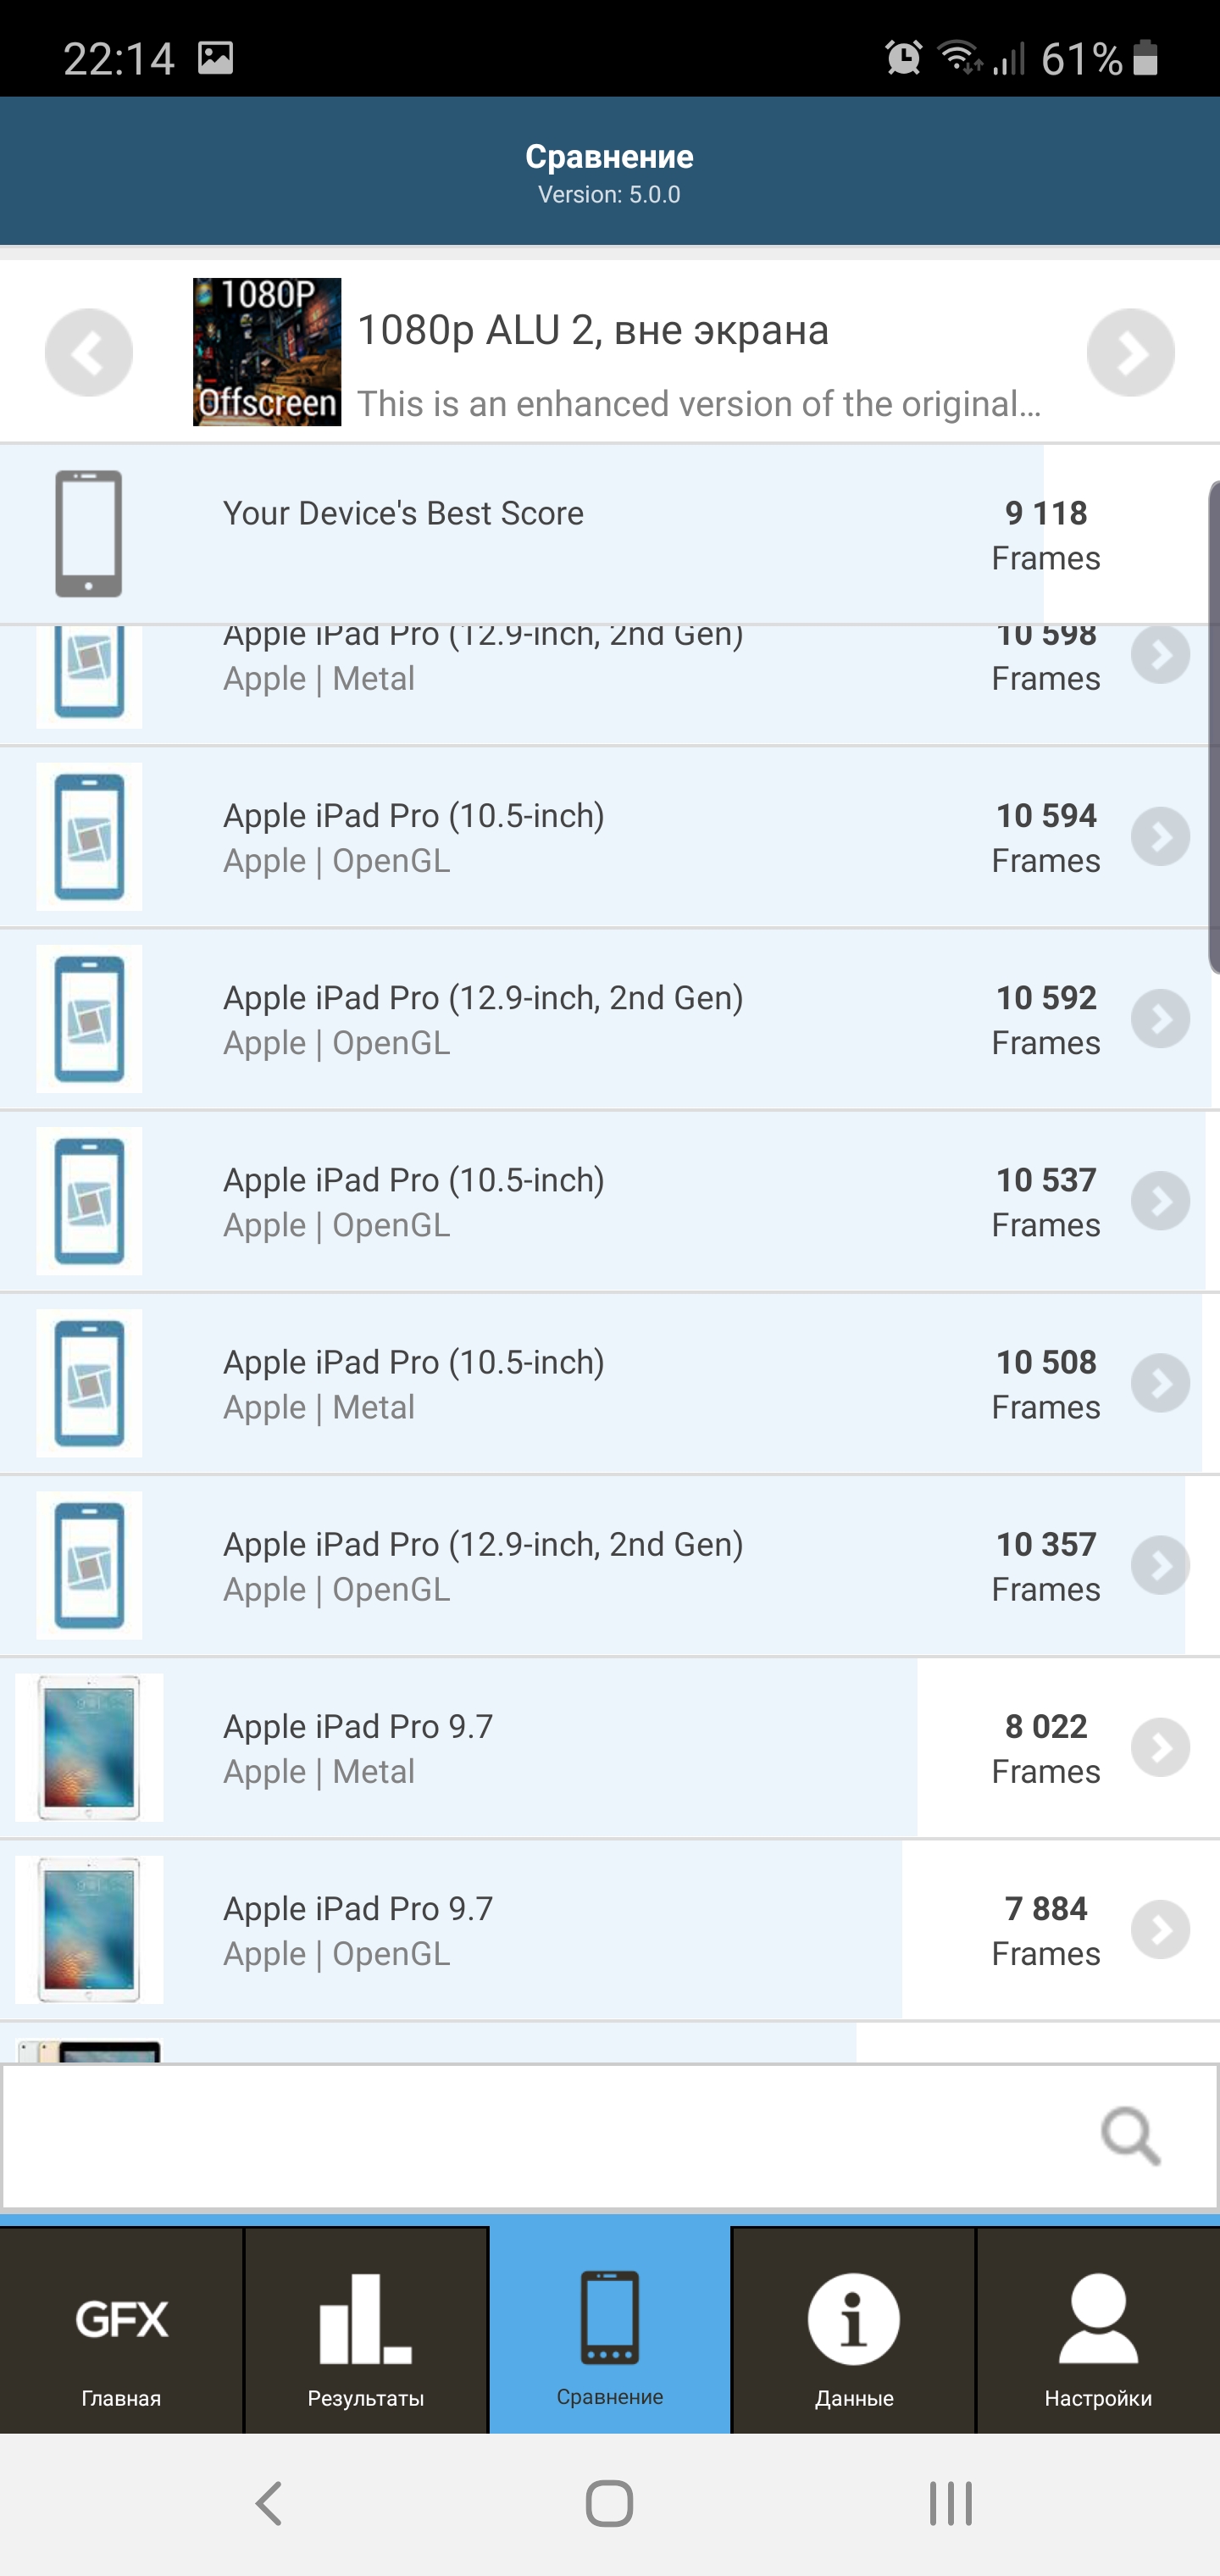This screenshot has width=1220, height=2576.
Task: Select iPad Pro 12.9-inch 10 357 entry
Action: (610, 1566)
